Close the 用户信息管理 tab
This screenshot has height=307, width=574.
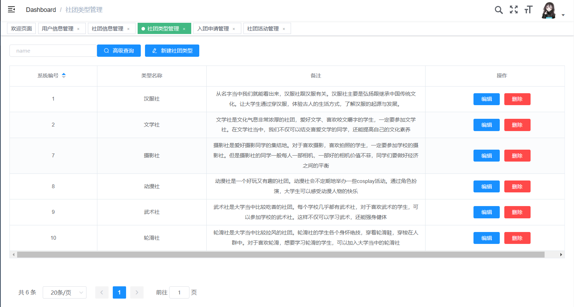coord(78,29)
